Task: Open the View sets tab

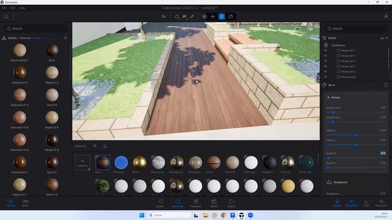Action: point(381,203)
